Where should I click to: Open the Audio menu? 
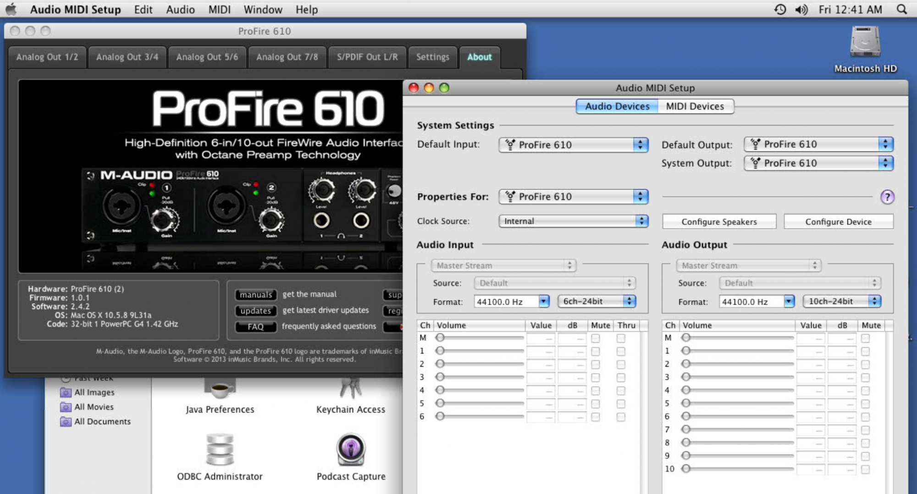click(x=180, y=9)
